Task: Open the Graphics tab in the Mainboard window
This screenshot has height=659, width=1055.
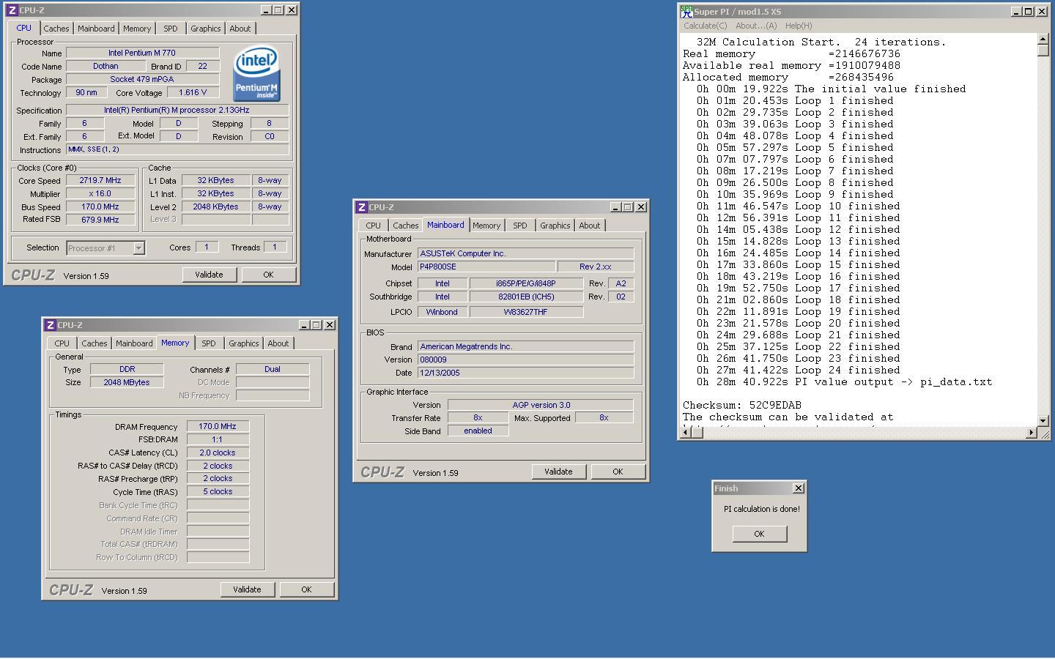Action: click(x=555, y=226)
